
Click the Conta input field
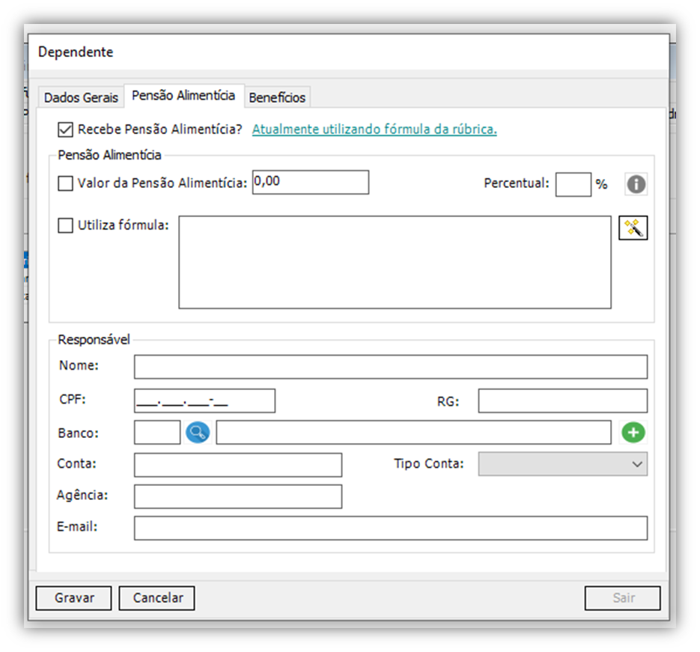[x=238, y=465]
